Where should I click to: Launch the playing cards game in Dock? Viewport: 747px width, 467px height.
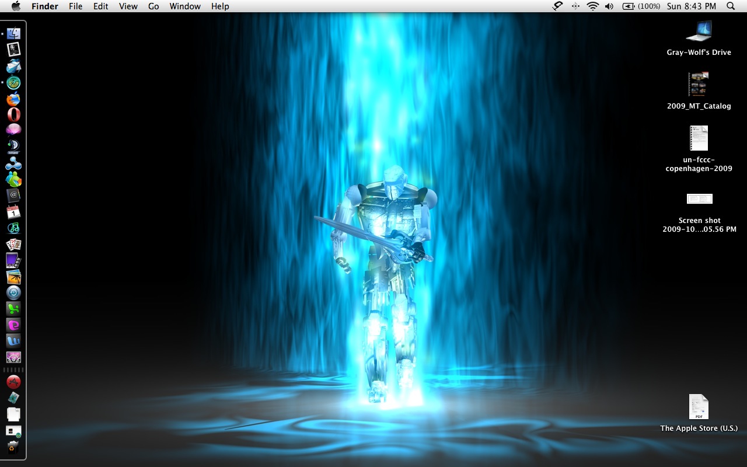[x=13, y=244]
